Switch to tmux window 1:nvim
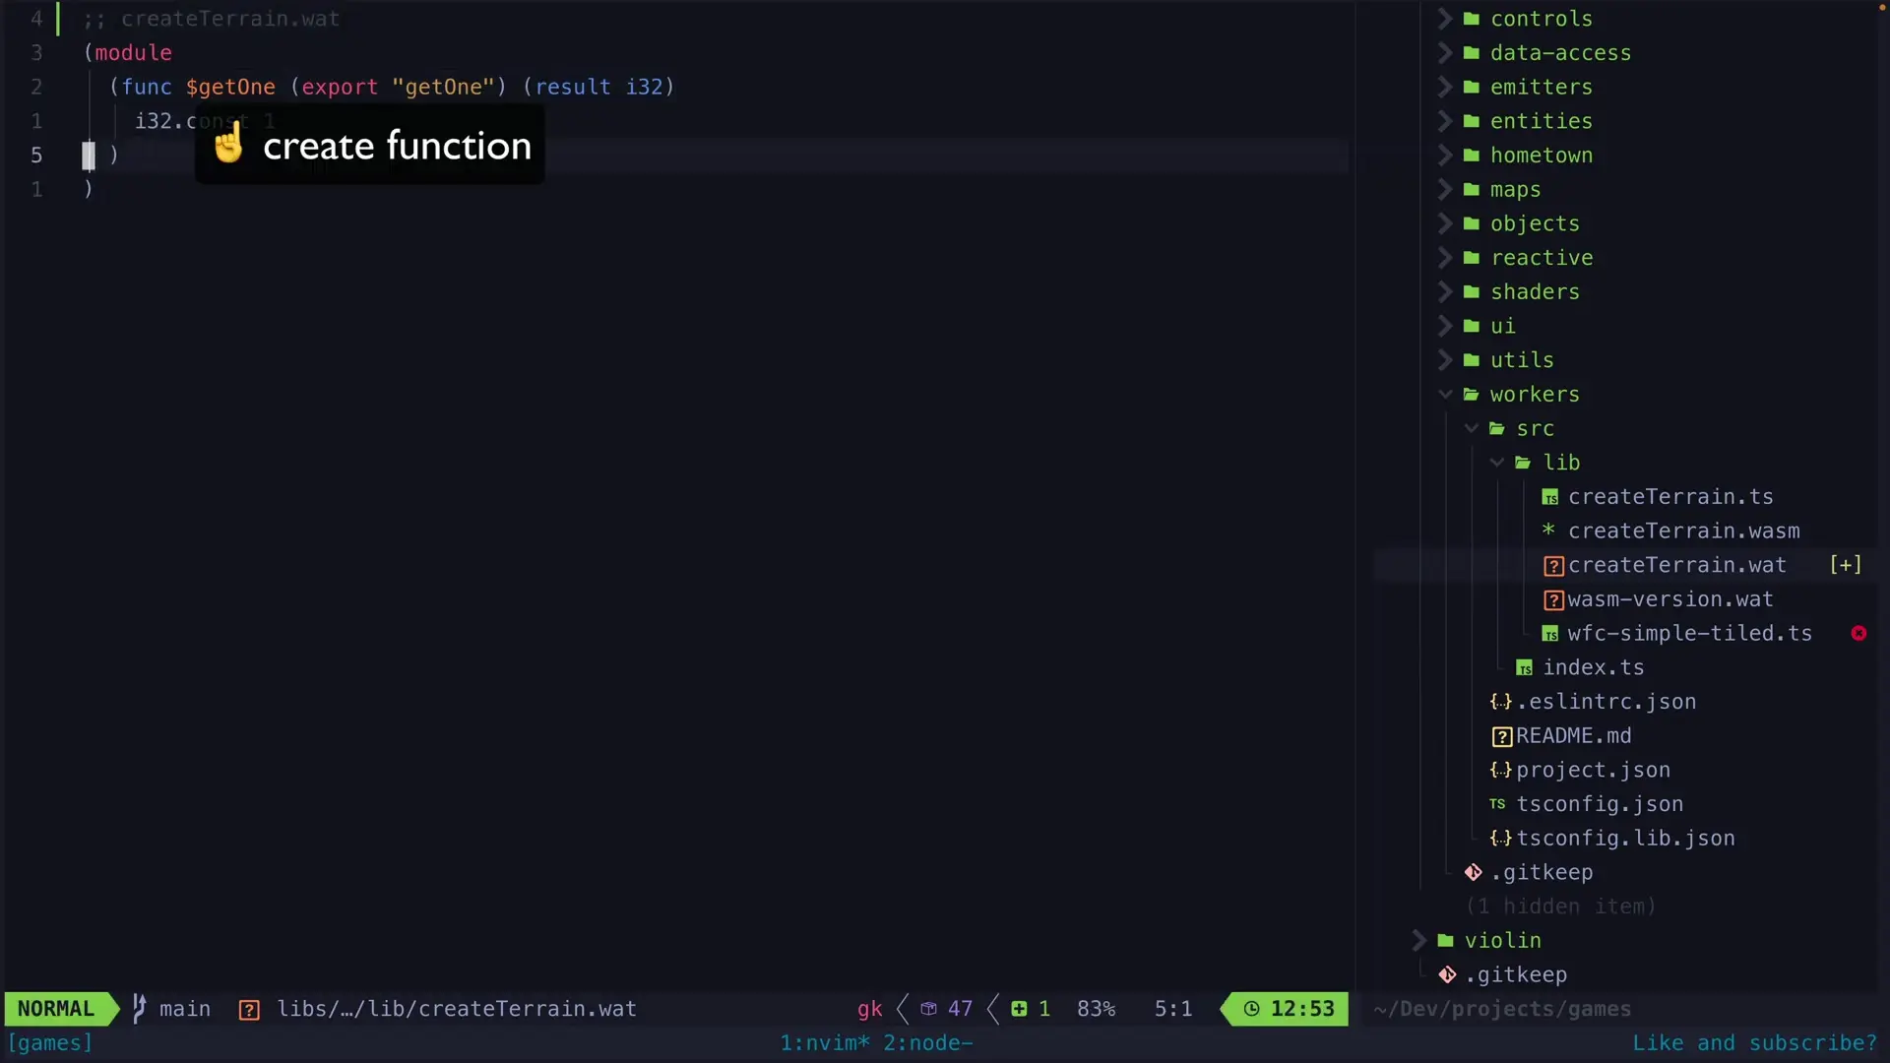The height and width of the screenshot is (1063, 1890). 824,1043
